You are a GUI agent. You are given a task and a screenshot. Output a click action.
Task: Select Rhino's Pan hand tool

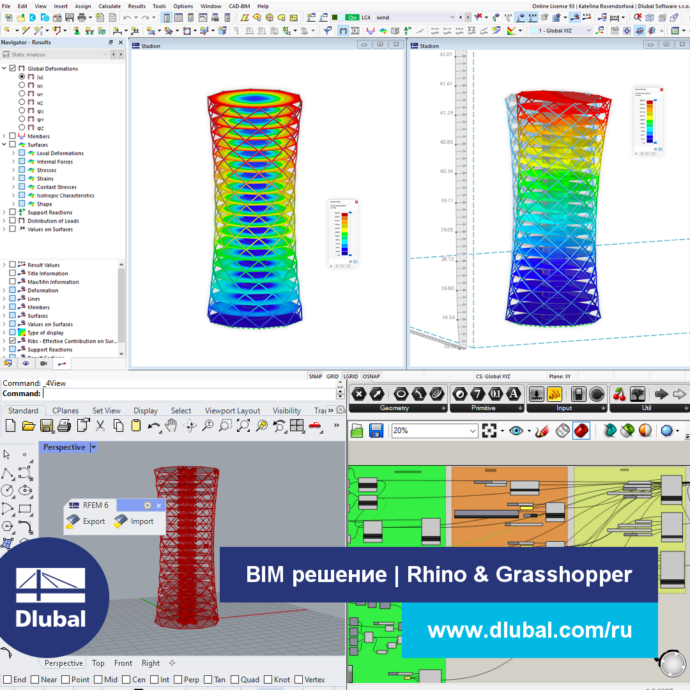pyautogui.click(x=171, y=426)
